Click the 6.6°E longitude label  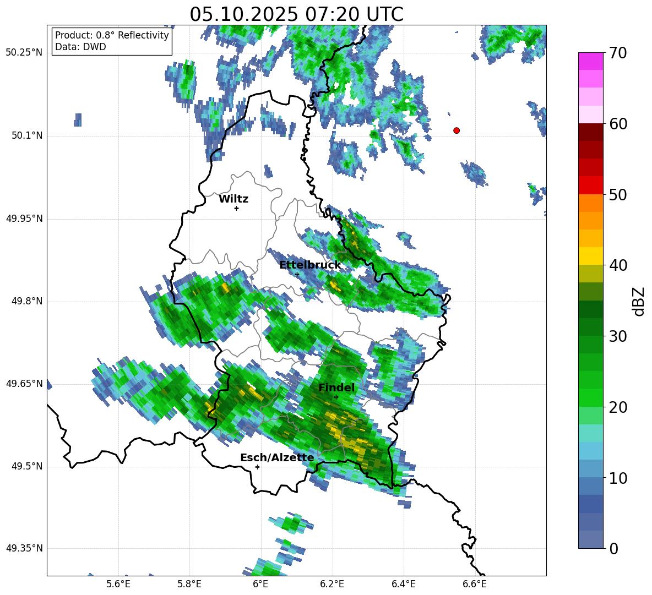click(x=475, y=584)
